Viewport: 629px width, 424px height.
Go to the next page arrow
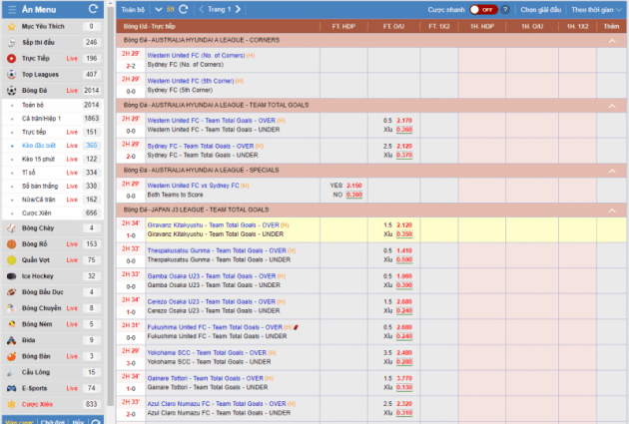(238, 9)
